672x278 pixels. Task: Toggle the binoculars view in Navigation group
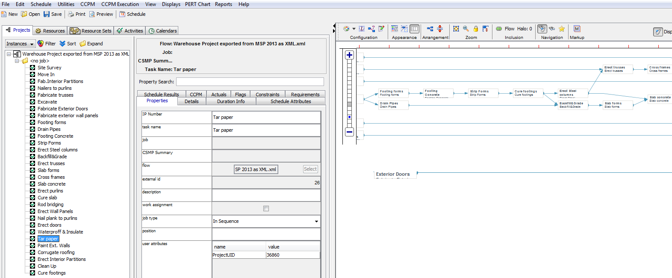coord(552,29)
